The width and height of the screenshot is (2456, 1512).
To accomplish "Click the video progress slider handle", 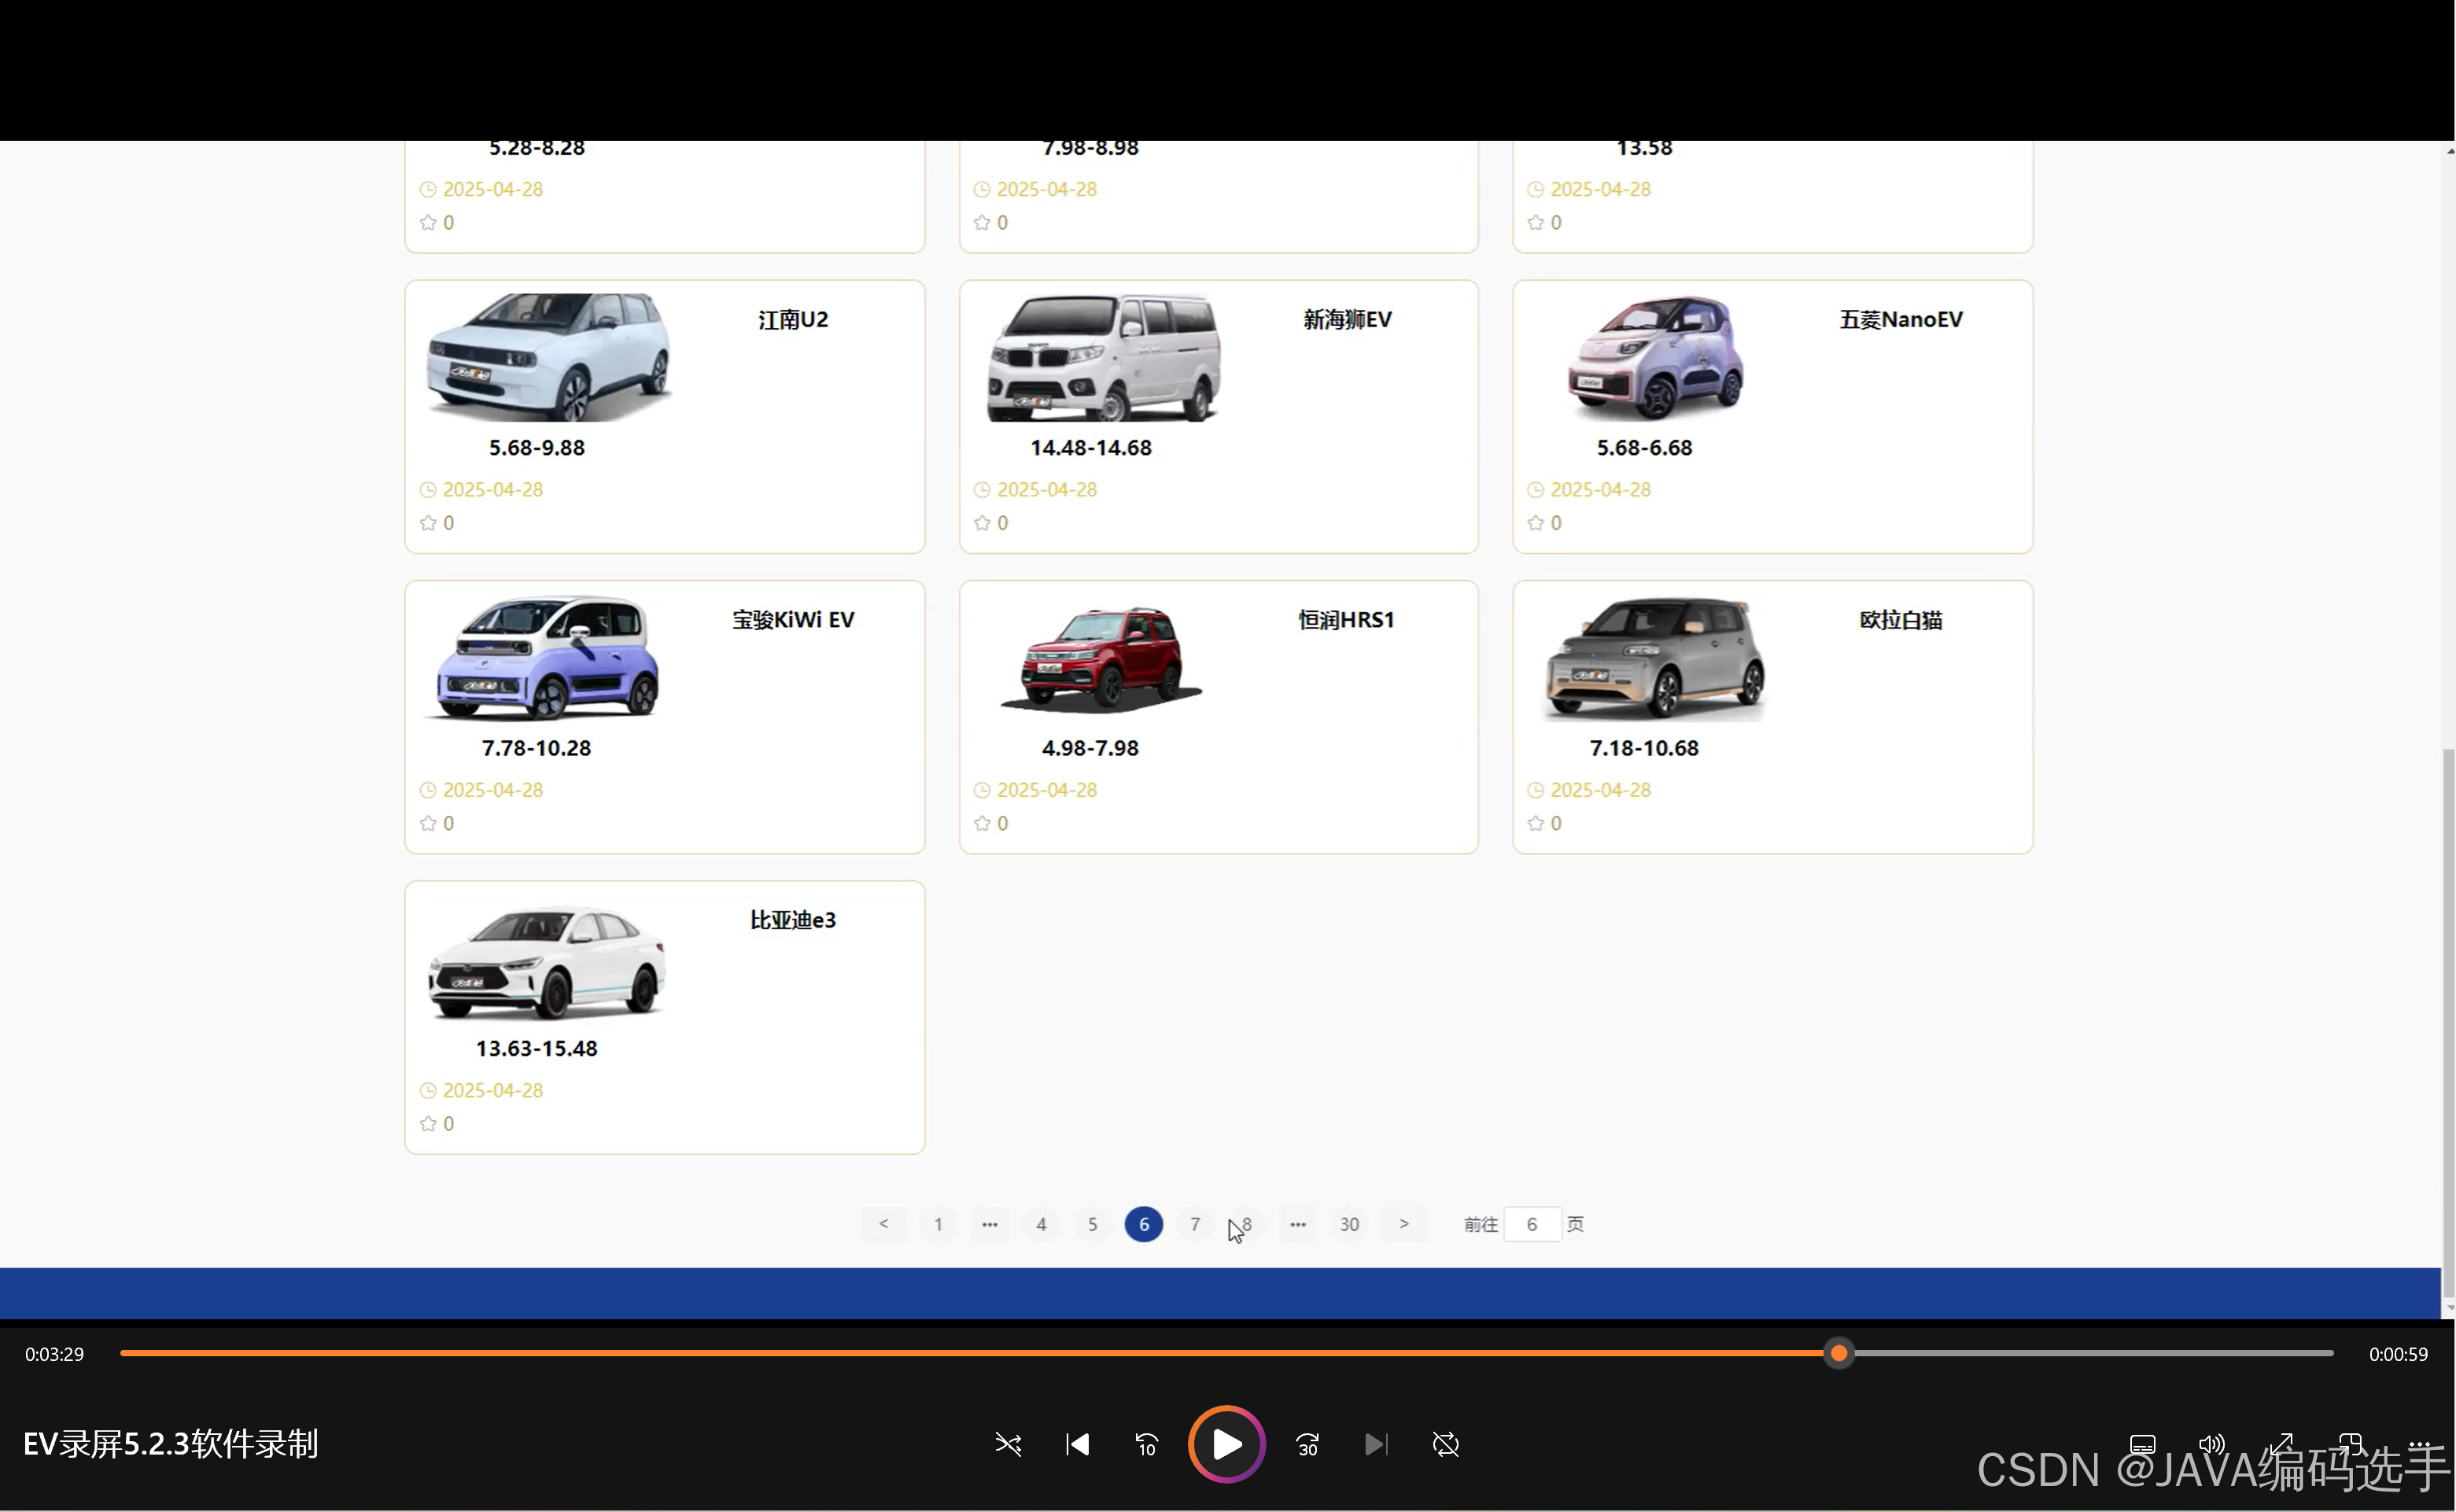I will pos(1838,1354).
